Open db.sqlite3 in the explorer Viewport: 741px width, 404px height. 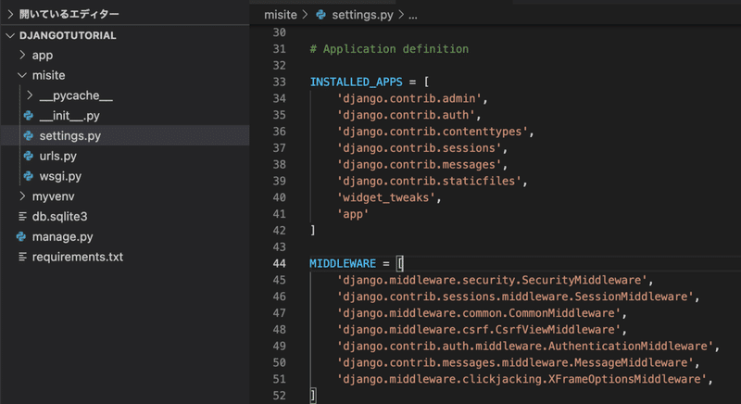(59, 217)
